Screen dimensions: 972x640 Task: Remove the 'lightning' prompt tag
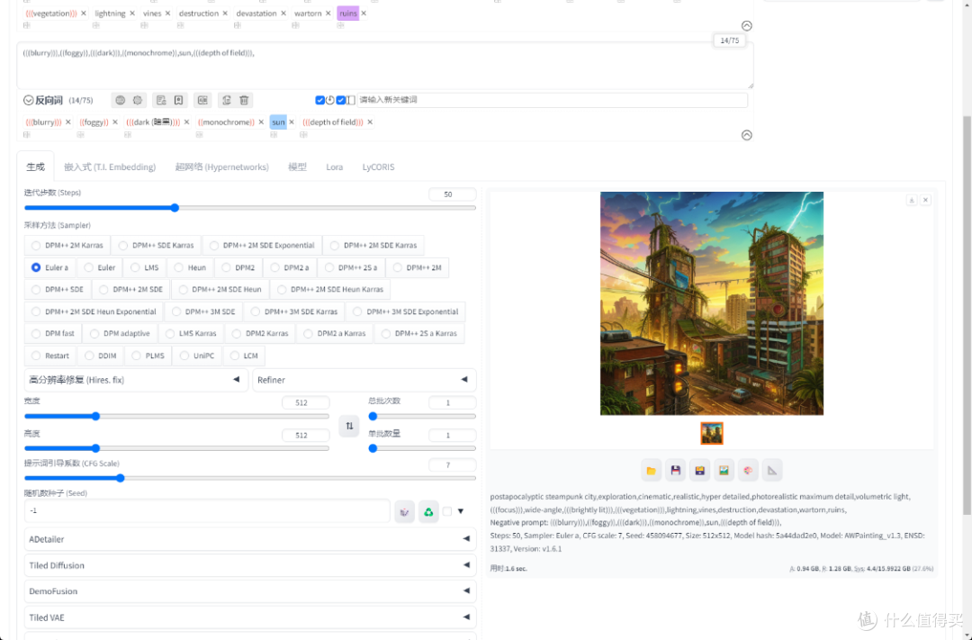point(132,13)
